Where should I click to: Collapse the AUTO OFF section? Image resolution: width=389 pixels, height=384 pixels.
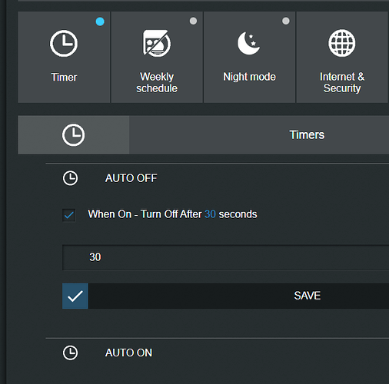point(131,178)
